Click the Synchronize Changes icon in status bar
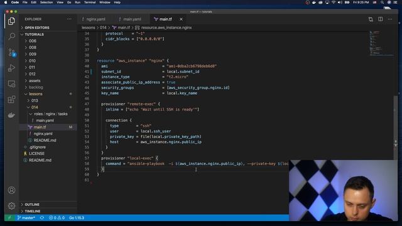The image size is (402, 226). click(42, 218)
